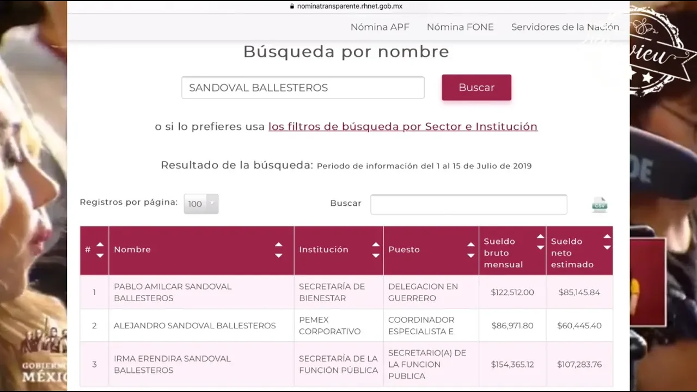
Task: Focus the name search field SANDOVAL BALLESTEROS
Action: [x=303, y=88]
